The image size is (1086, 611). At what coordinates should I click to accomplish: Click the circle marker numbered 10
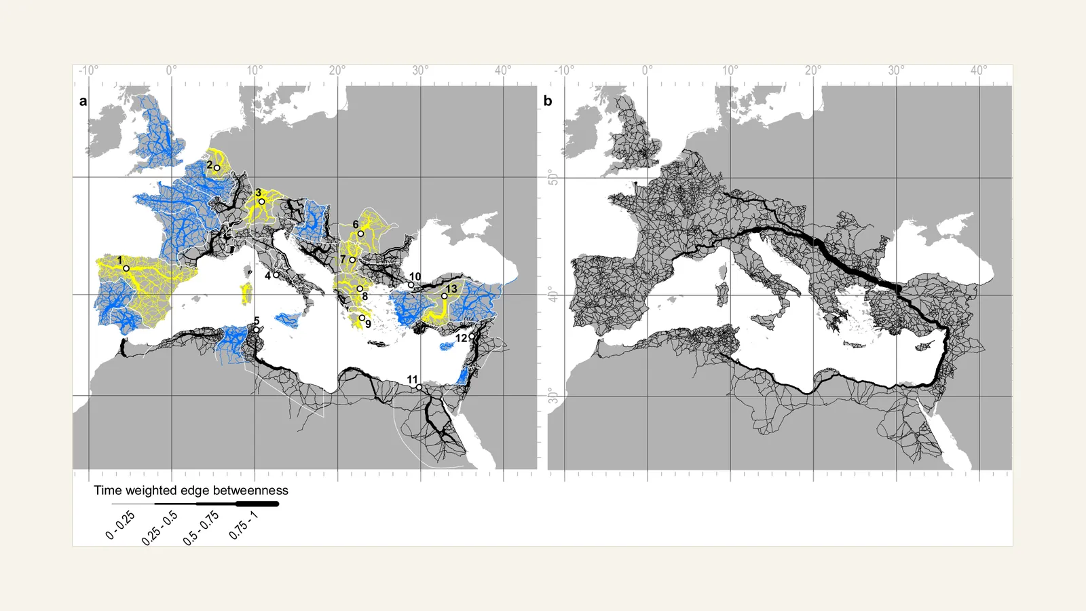[411, 285]
